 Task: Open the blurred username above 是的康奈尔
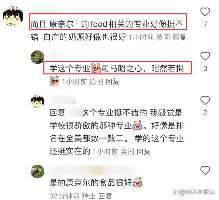pyautogui.click(x=93, y=170)
